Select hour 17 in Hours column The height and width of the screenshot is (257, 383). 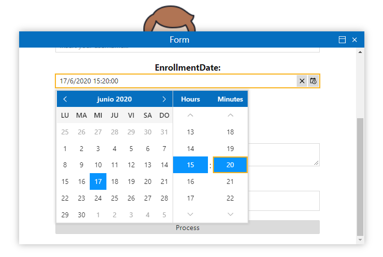[190, 198]
